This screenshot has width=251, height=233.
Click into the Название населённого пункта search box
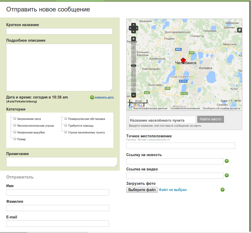[x=162, y=120]
